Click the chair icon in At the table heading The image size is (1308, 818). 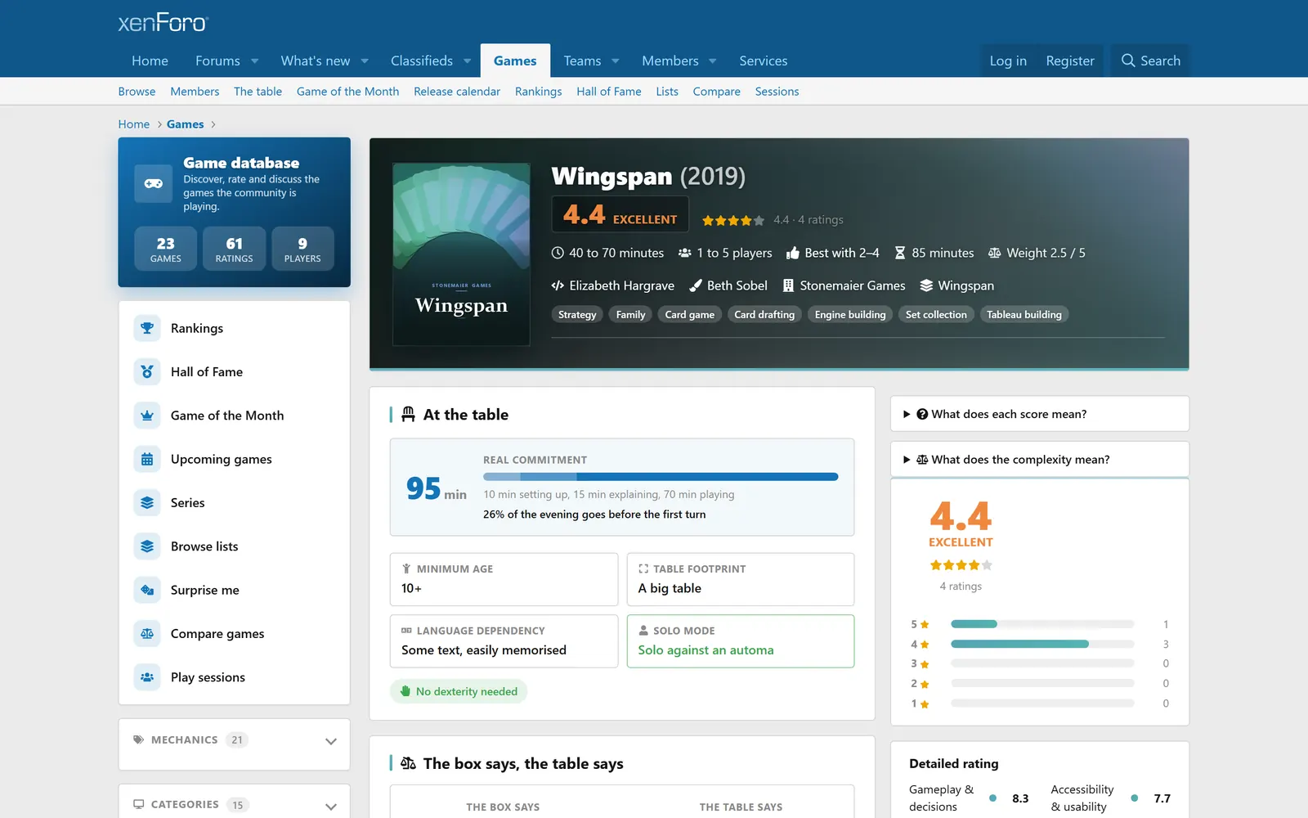(x=408, y=415)
